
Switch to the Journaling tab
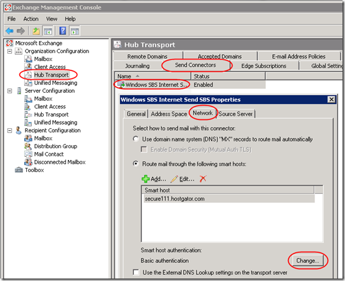coord(137,66)
